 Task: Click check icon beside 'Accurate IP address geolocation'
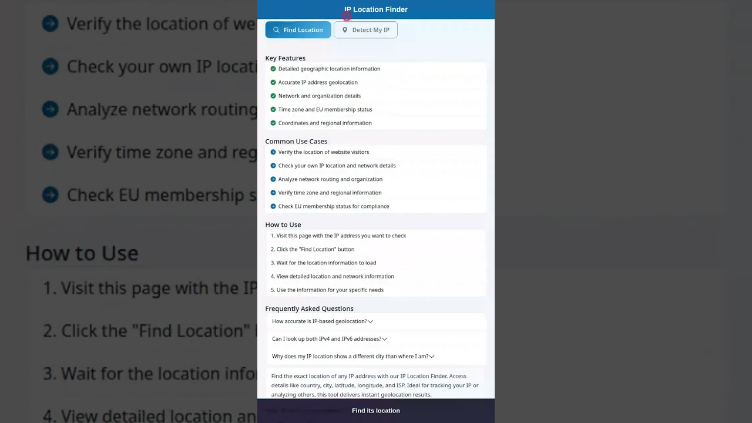[273, 82]
